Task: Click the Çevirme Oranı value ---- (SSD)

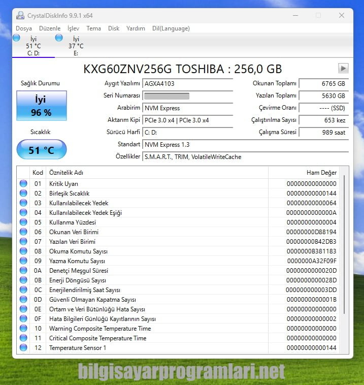Action: click(324, 108)
